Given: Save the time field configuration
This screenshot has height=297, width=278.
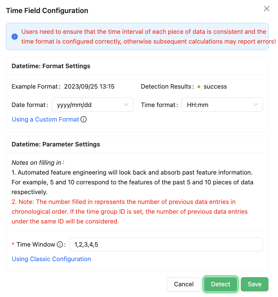Looking at the screenshot, I should (x=254, y=284).
